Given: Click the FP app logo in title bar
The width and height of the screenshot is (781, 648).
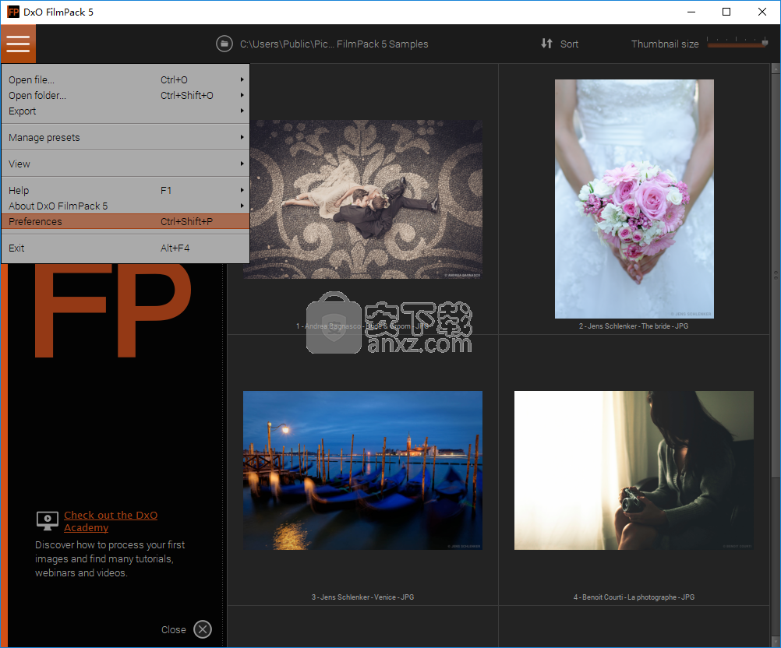Looking at the screenshot, I should click(13, 12).
